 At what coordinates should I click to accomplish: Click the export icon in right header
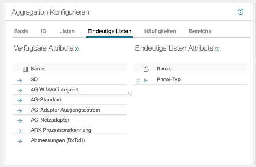pyautogui.click(x=146, y=69)
